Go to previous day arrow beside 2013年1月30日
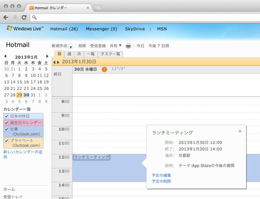This screenshot has width=260, height=199. (x=54, y=62)
